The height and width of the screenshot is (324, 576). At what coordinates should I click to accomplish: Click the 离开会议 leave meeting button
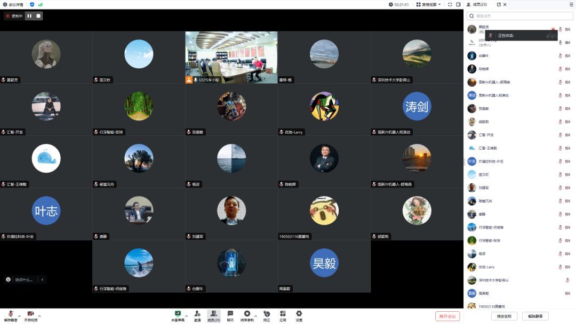447,317
